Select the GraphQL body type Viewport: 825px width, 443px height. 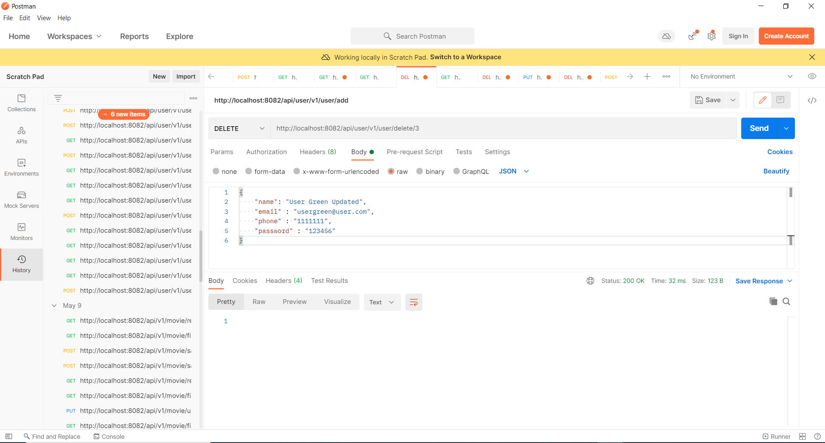[457, 171]
